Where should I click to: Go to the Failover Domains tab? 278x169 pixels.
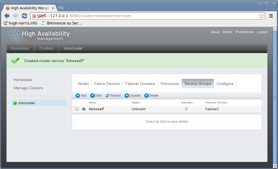click(140, 84)
